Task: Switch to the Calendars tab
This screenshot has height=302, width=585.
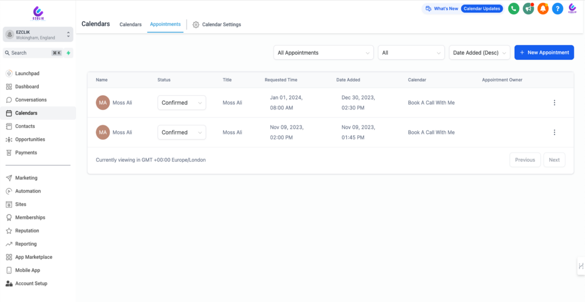Action: click(x=130, y=25)
